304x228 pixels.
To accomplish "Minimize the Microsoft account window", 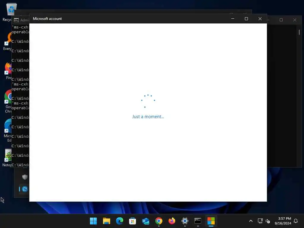I will [233, 19].
